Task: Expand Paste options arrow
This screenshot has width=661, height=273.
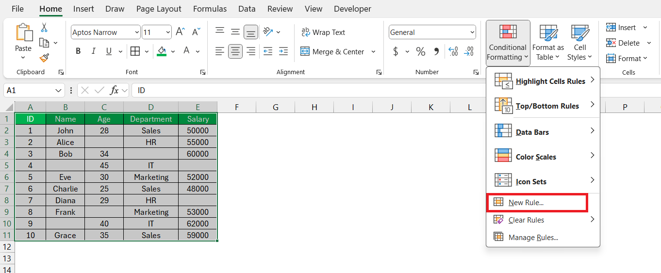Action: (x=23, y=58)
